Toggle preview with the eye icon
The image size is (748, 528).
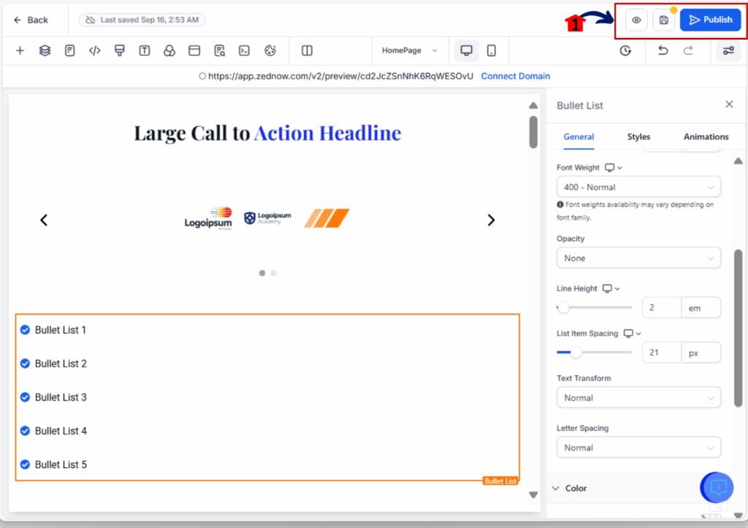click(x=636, y=20)
